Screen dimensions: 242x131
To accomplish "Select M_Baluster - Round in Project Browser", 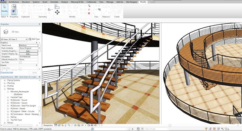I will coord(19,100).
